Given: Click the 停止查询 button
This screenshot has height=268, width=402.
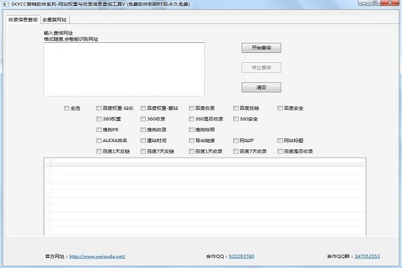Looking at the screenshot, I should pos(261,68).
